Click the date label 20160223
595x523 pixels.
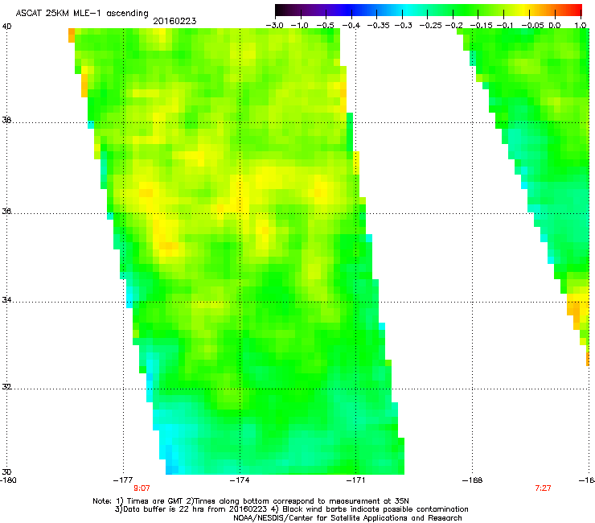(174, 21)
